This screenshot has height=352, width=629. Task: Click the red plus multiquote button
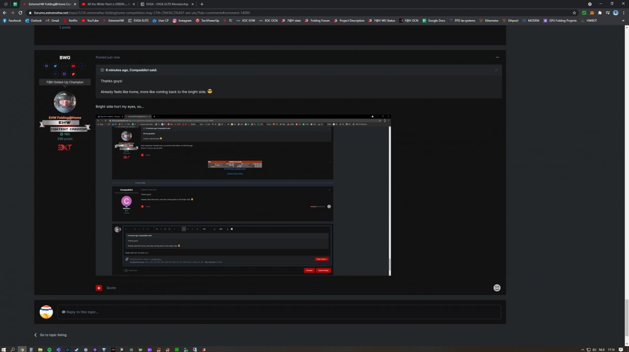(x=99, y=288)
